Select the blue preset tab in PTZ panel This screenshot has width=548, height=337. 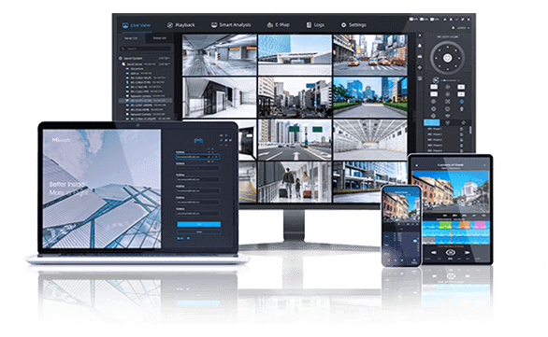pos(432,122)
